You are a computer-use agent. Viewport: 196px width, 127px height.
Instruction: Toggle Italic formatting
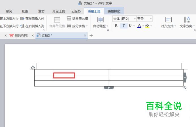point(123,26)
